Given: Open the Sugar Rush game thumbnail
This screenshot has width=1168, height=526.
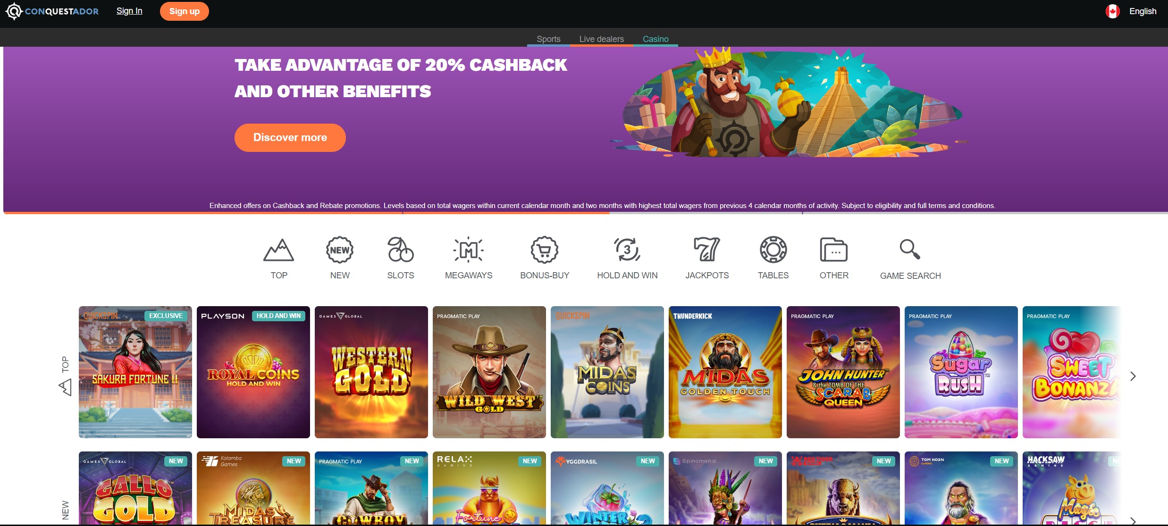Looking at the screenshot, I should click(961, 372).
